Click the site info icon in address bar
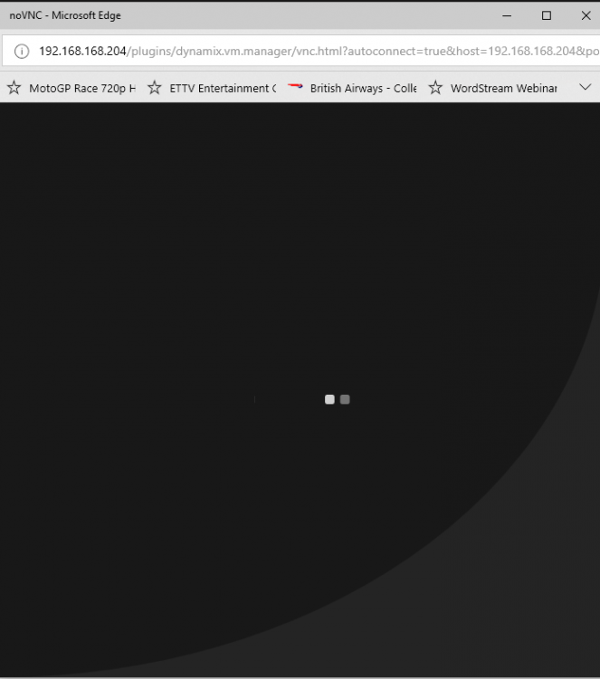 click(22, 51)
